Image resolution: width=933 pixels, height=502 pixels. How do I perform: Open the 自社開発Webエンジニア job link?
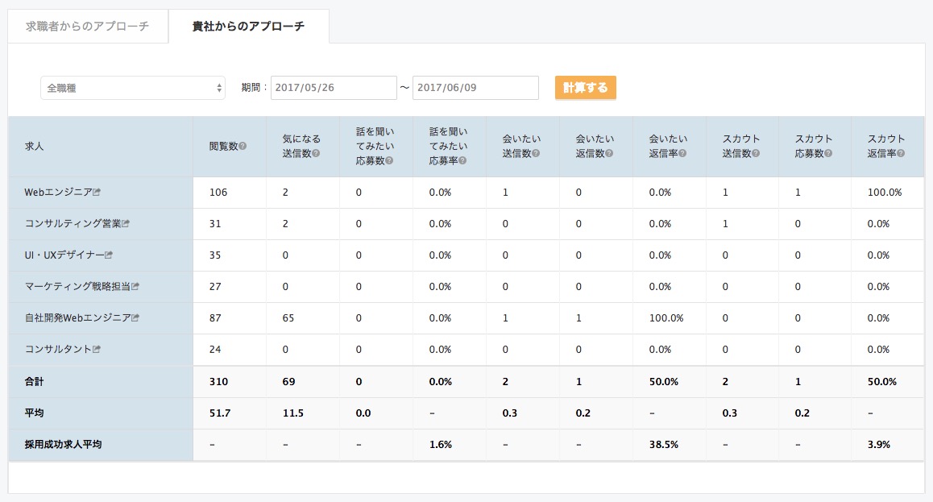(x=77, y=317)
